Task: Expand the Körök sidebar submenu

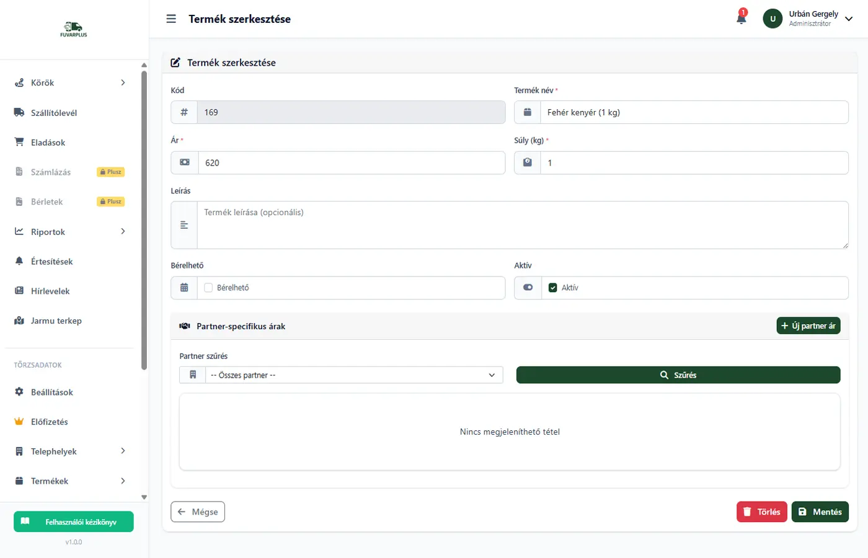Action: [123, 82]
